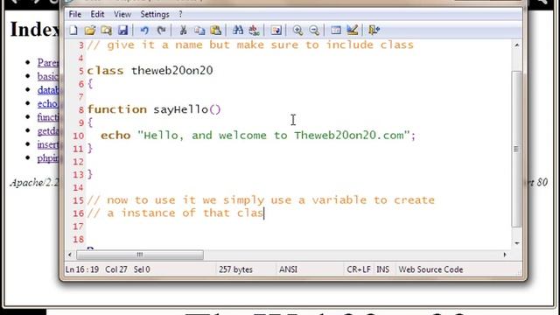Click the '257 bytes' status entry
560x315 pixels.
pyautogui.click(x=235, y=269)
